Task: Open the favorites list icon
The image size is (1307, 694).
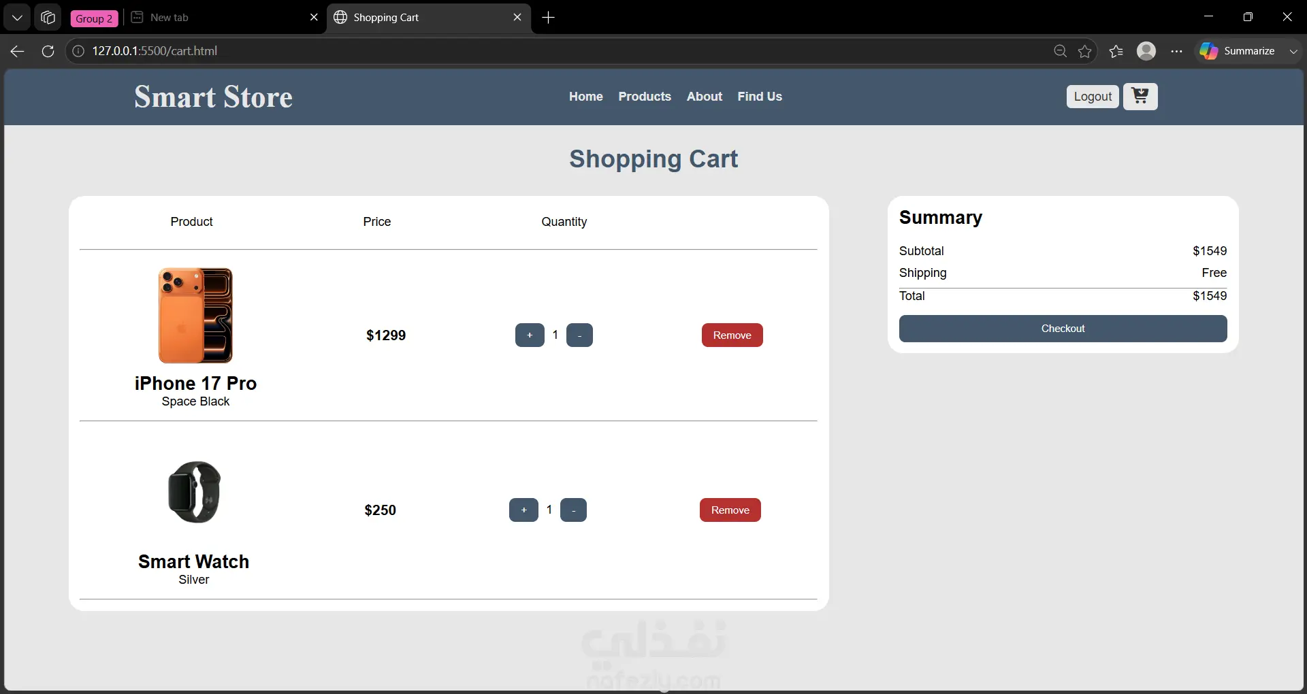Action: (x=1116, y=51)
